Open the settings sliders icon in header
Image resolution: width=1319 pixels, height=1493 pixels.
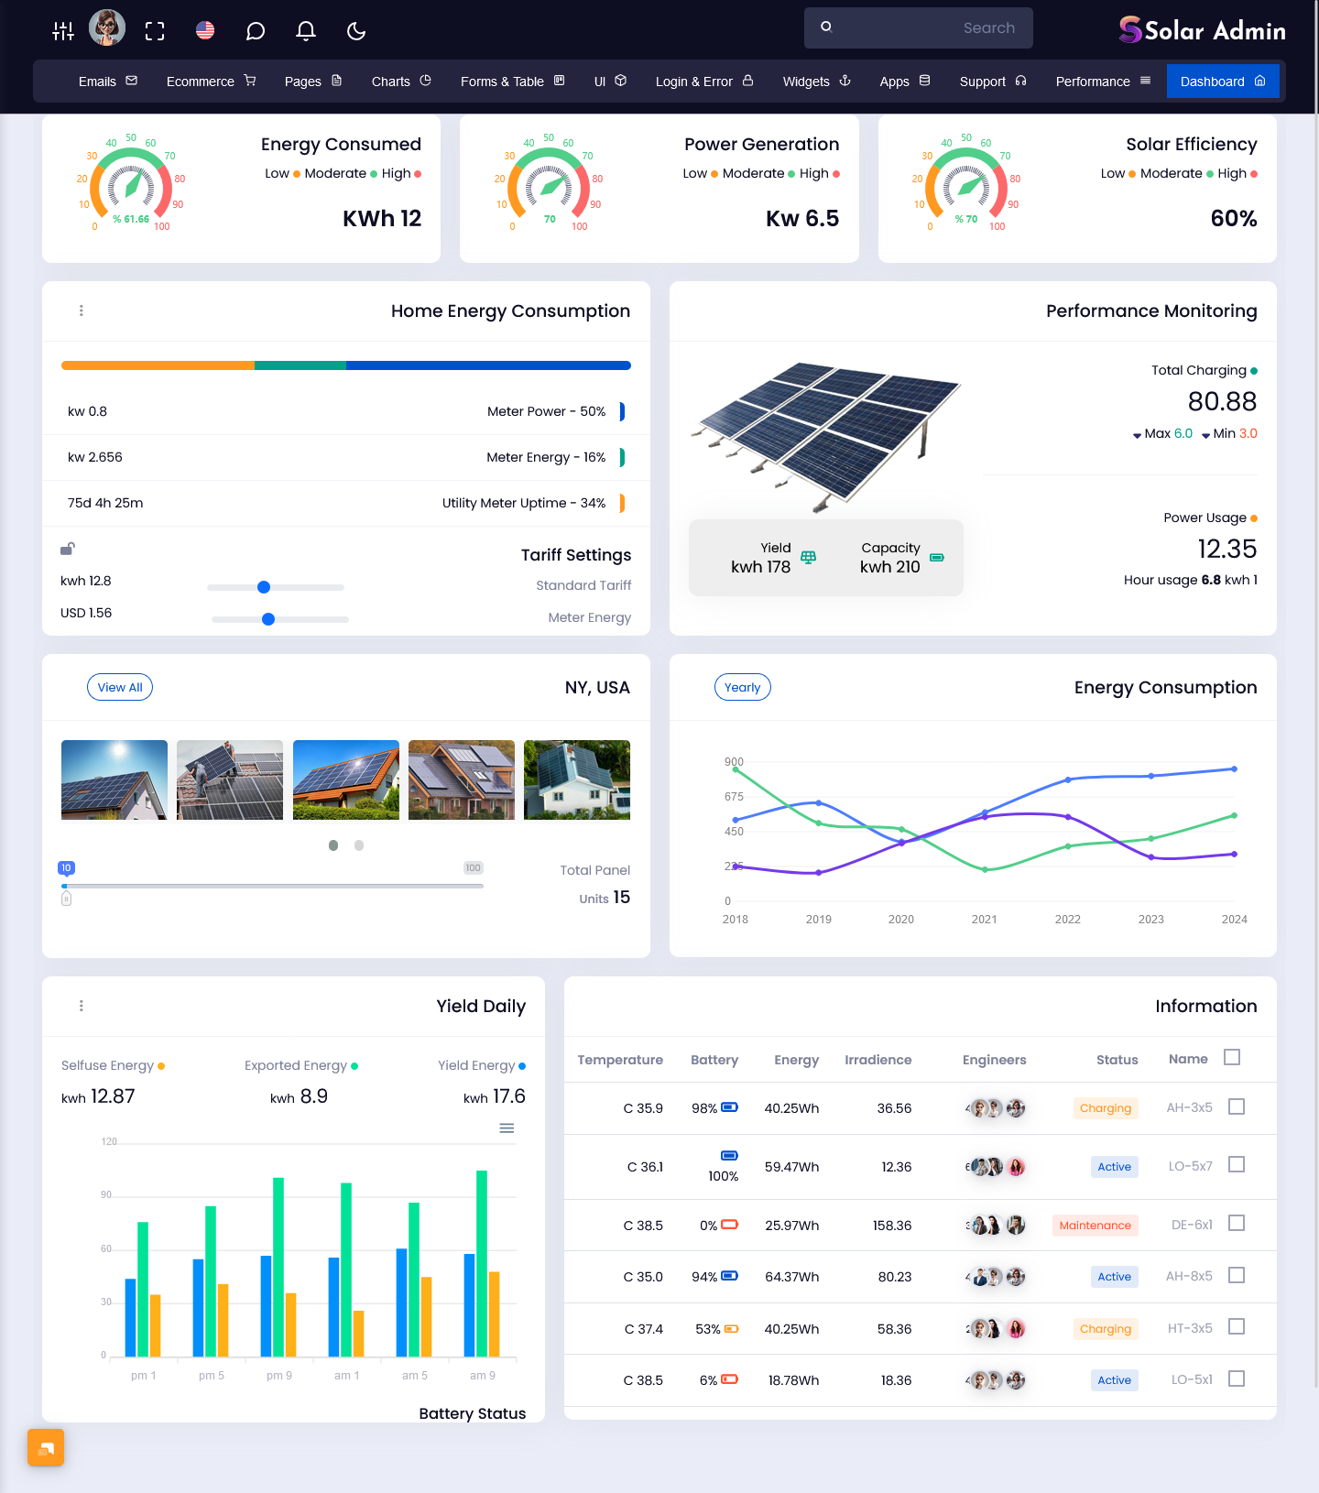point(63,31)
